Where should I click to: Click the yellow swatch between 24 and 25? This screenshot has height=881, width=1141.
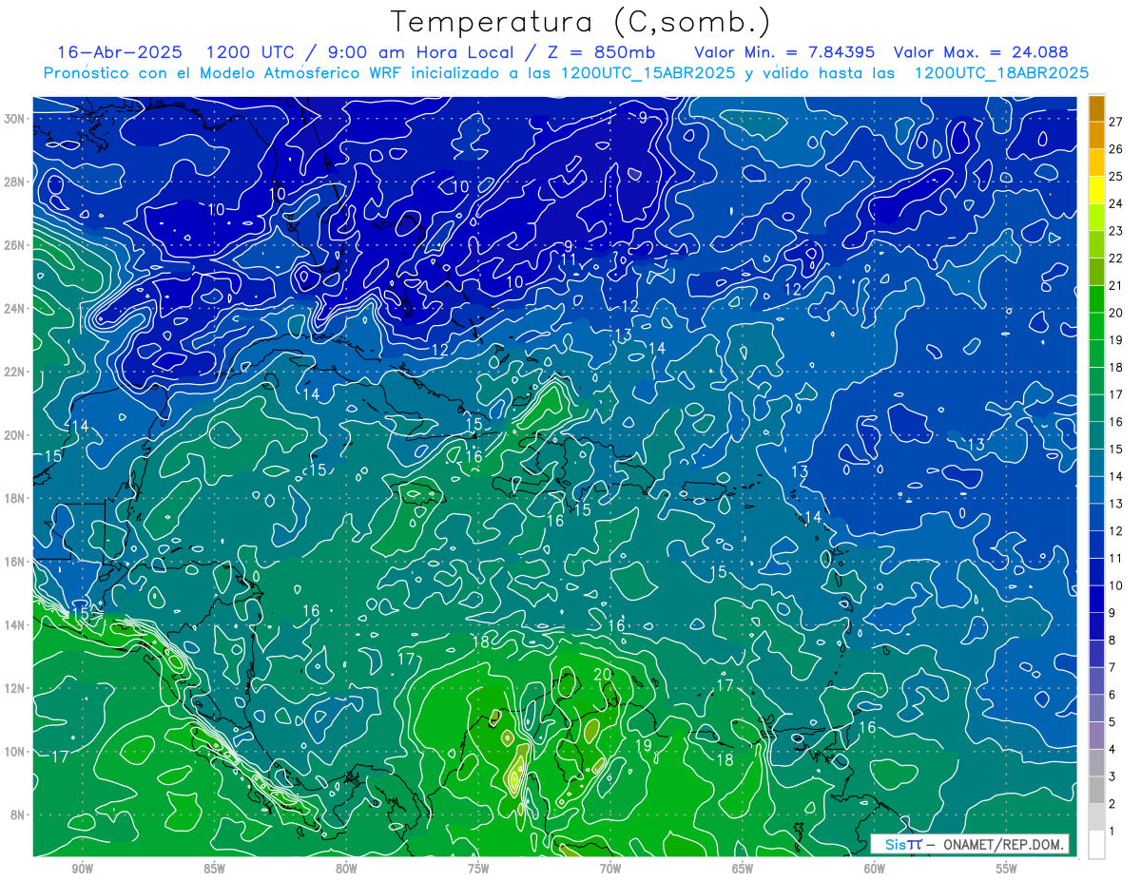tap(1096, 190)
